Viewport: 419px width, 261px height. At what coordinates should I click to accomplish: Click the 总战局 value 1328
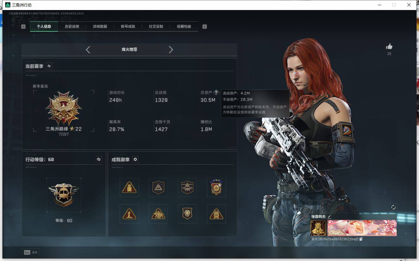[x=161, y=100]
